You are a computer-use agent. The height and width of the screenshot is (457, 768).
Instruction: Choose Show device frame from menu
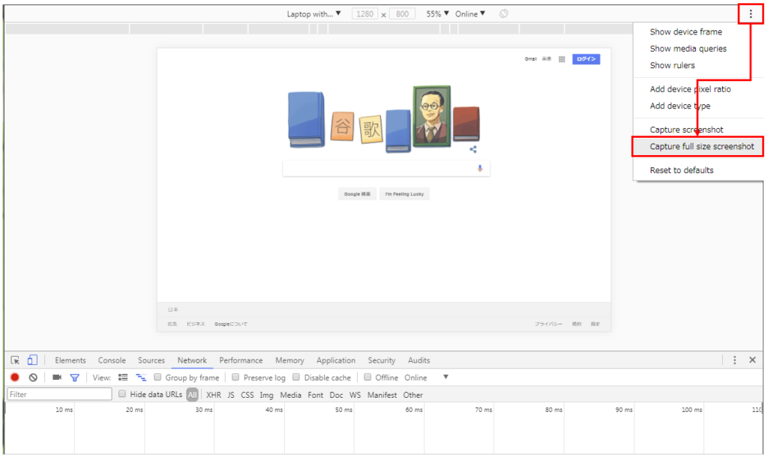(685, 32)
